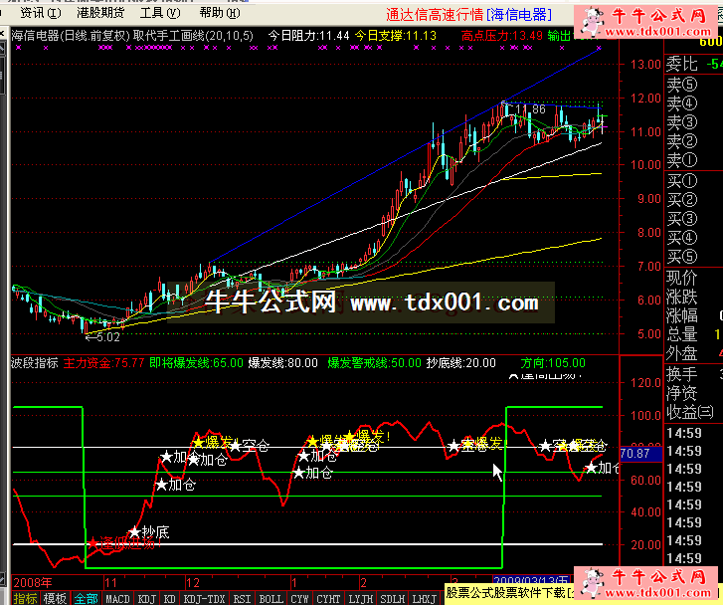Select the 指标 tab at bottom

pyautogui.click(x=25, y=599)
